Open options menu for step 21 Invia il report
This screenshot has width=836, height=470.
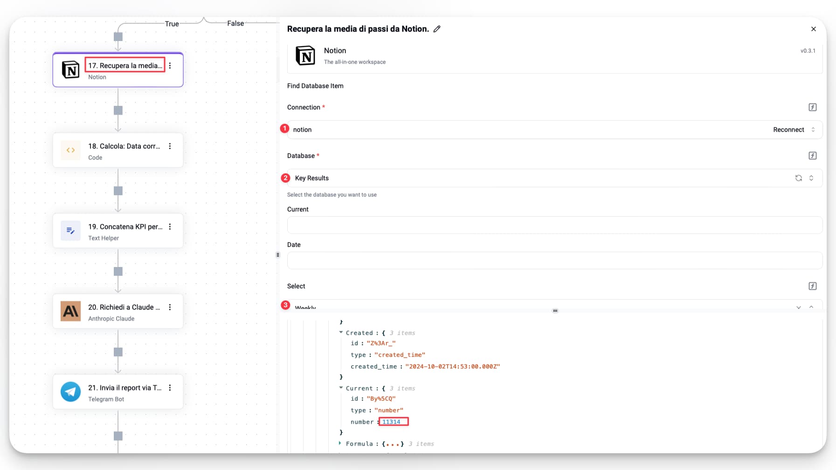click(170, 388)
